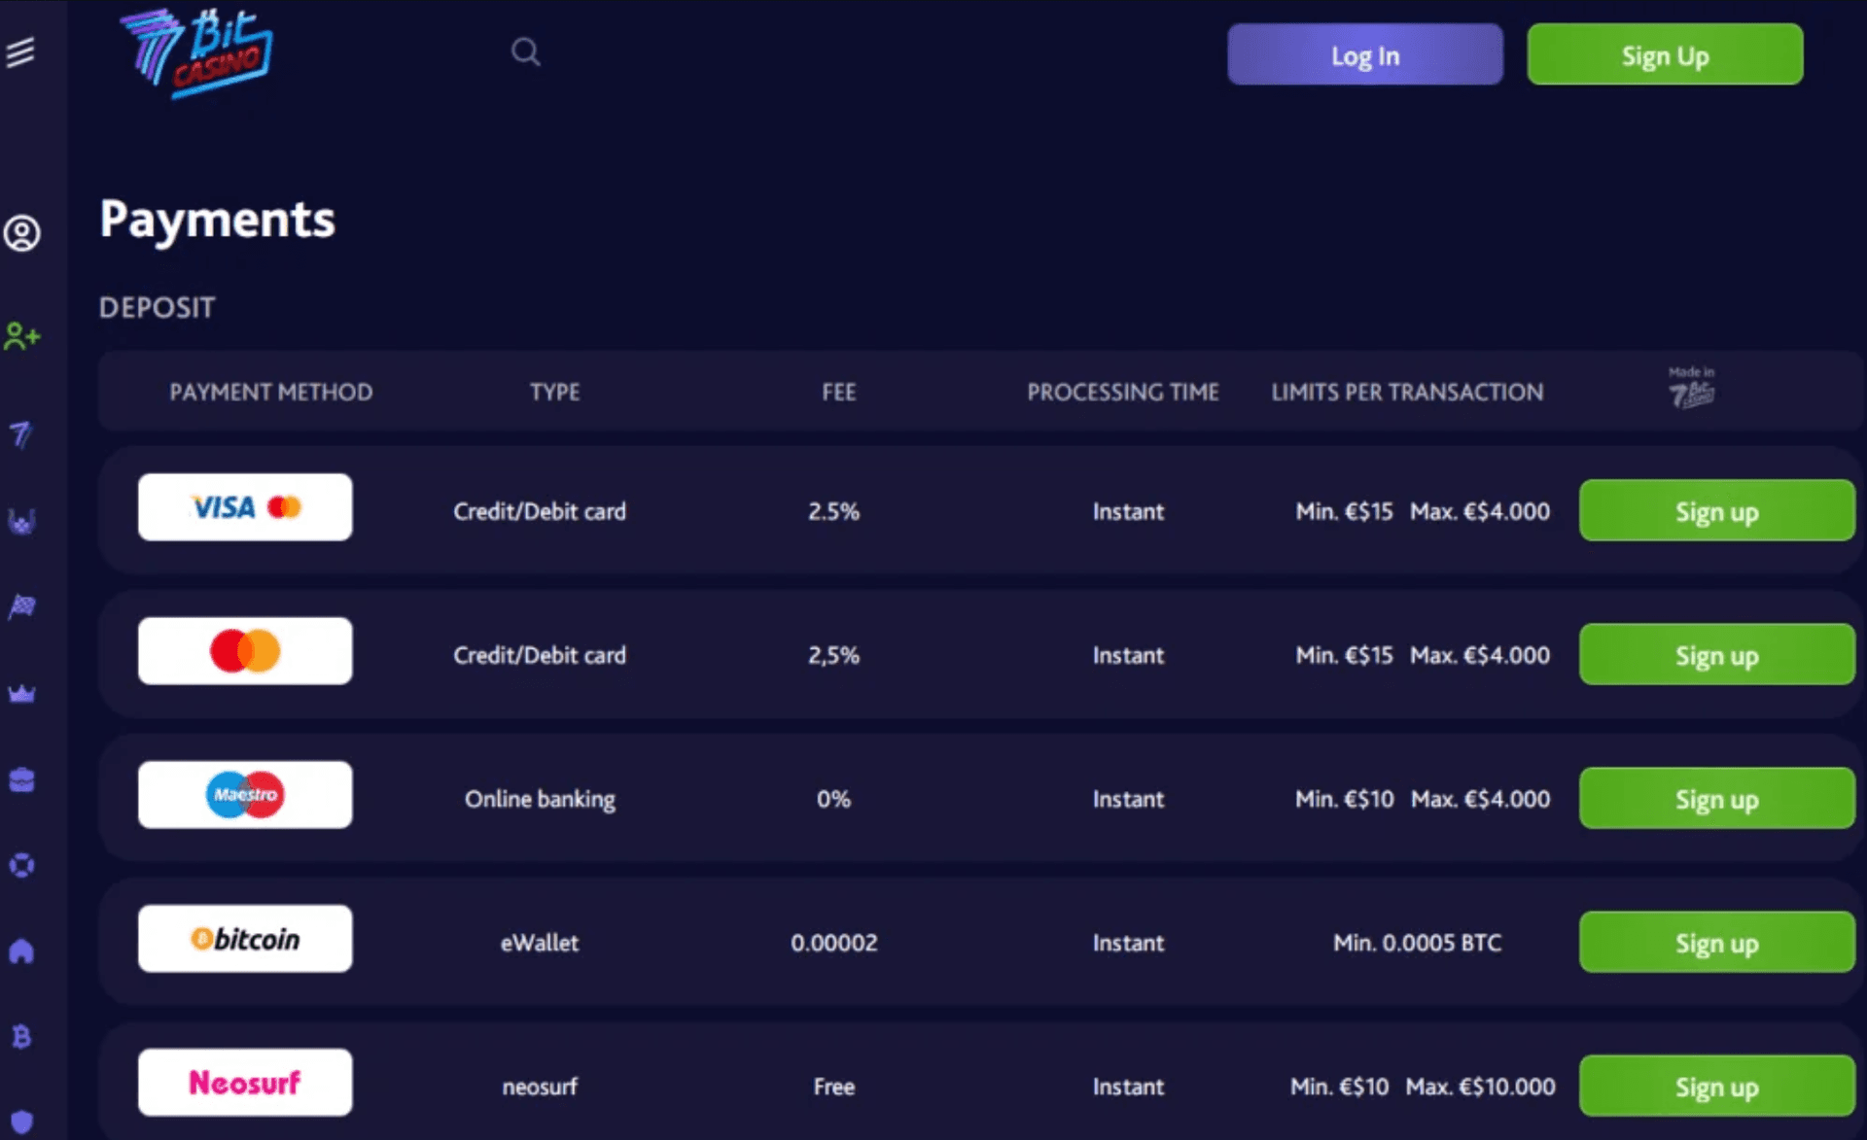Open the hamburger menu icon
The width and height of the screenshot is (1867, 1140).
click(20, 52)
